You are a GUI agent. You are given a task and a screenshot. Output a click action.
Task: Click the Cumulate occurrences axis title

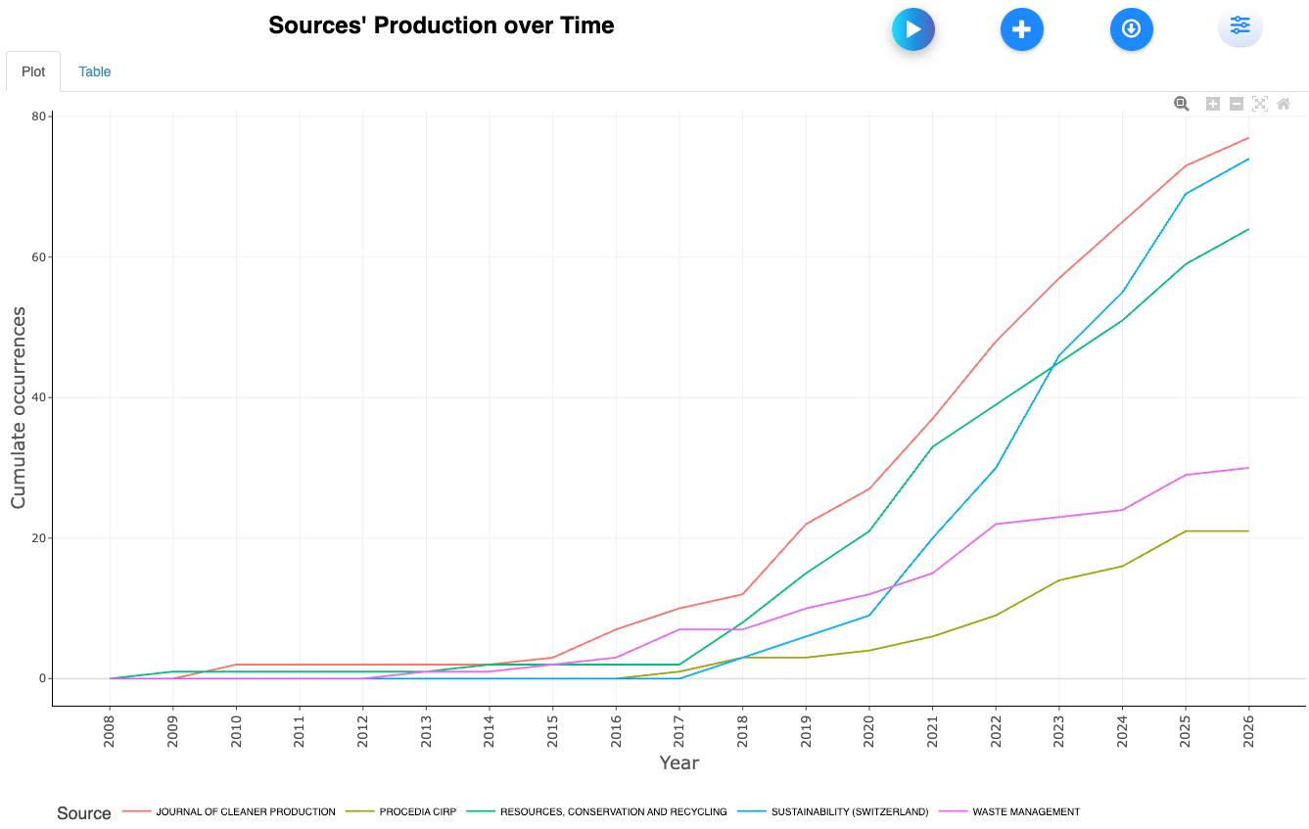19,407
